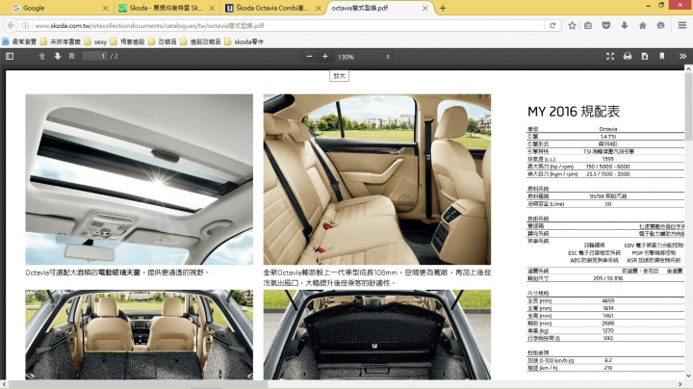Go to next PDF page arrow

[58, 56]
